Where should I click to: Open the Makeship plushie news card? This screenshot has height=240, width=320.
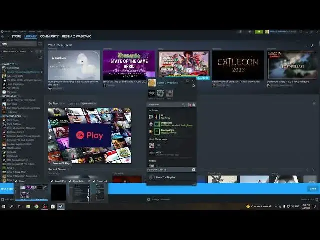(x=74, y=65)
